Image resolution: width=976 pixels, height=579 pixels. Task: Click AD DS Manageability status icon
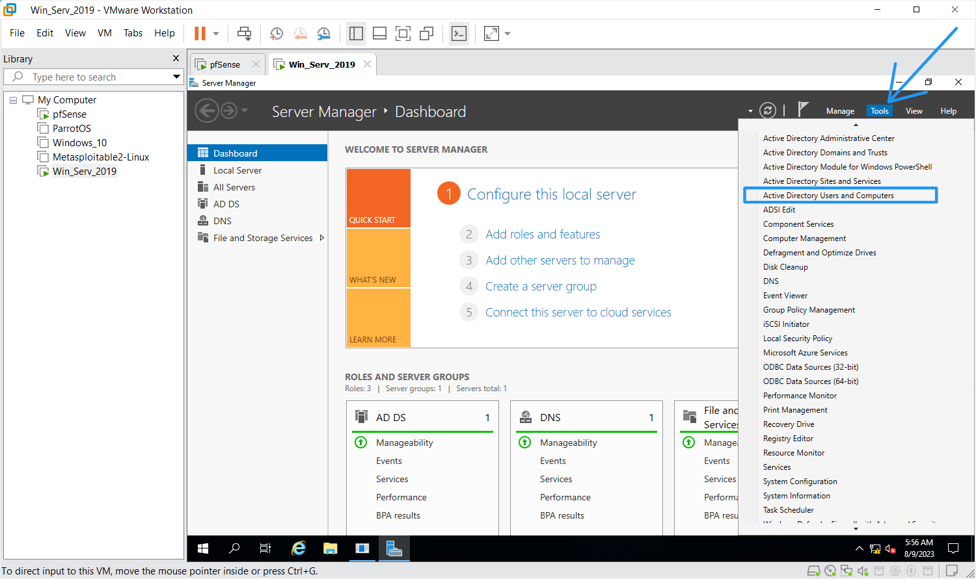click(x=360, y=443)
